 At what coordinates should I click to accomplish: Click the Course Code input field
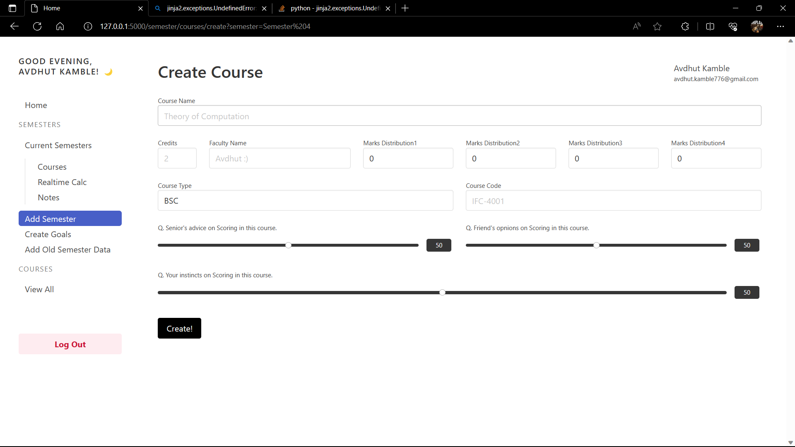(613, 201)
